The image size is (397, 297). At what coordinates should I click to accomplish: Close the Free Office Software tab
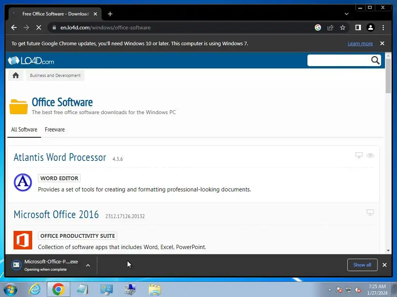(95, 14)
